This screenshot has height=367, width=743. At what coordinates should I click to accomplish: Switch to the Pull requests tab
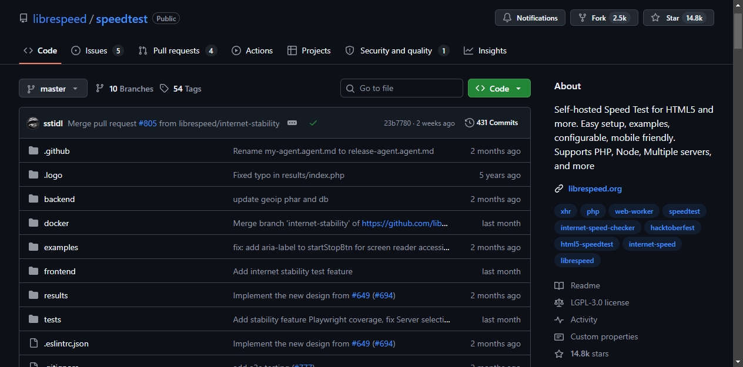(178, 50)
